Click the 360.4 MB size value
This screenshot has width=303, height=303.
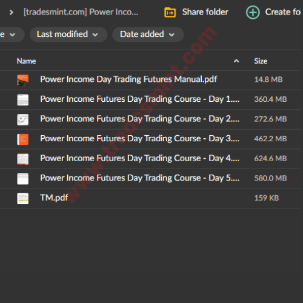[x=270, y=99]
